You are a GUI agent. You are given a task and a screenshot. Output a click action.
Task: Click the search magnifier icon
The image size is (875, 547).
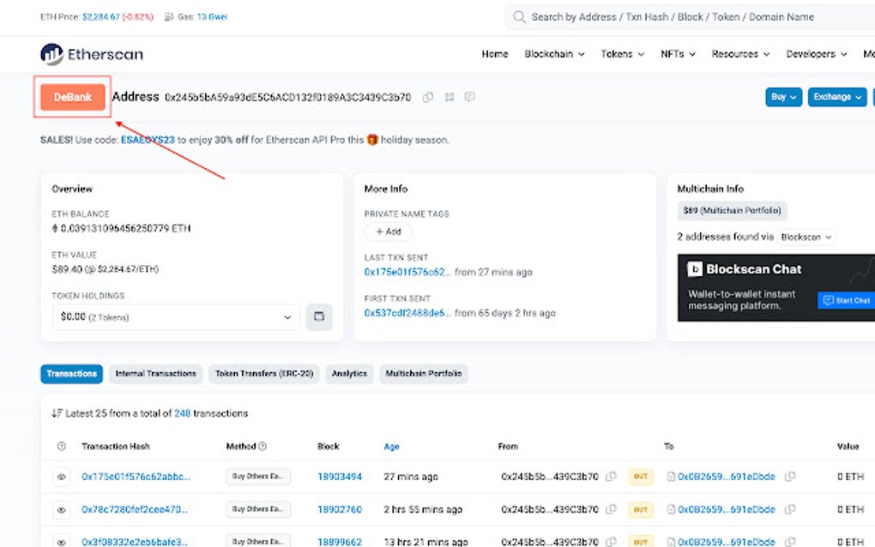pos(521,16)
